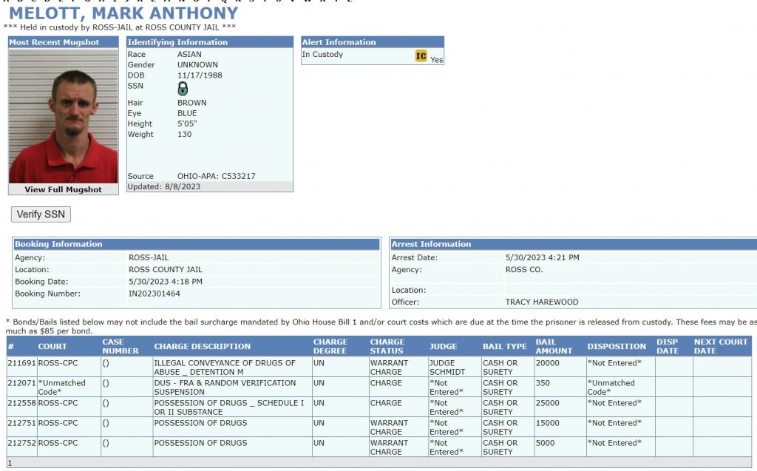Click the Arrest Information section header
757x471 pixels.
(x=574, y=245)
